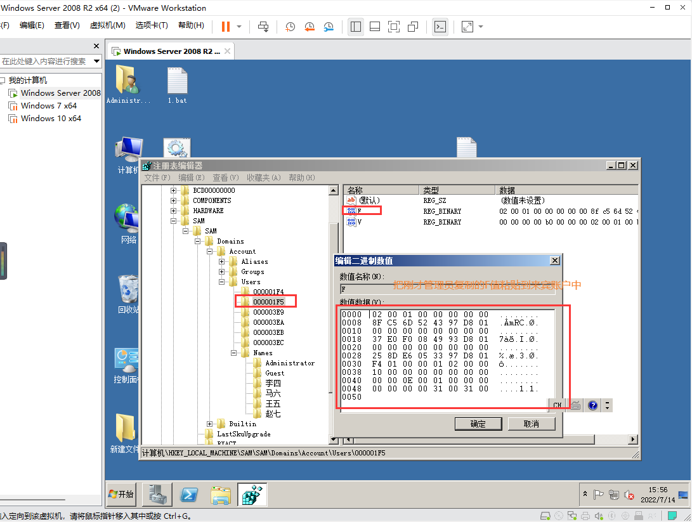The height and width of the screenshot is (522, 692).
Task: Select the Guest key under Names
Action: (x=275, y=374)
